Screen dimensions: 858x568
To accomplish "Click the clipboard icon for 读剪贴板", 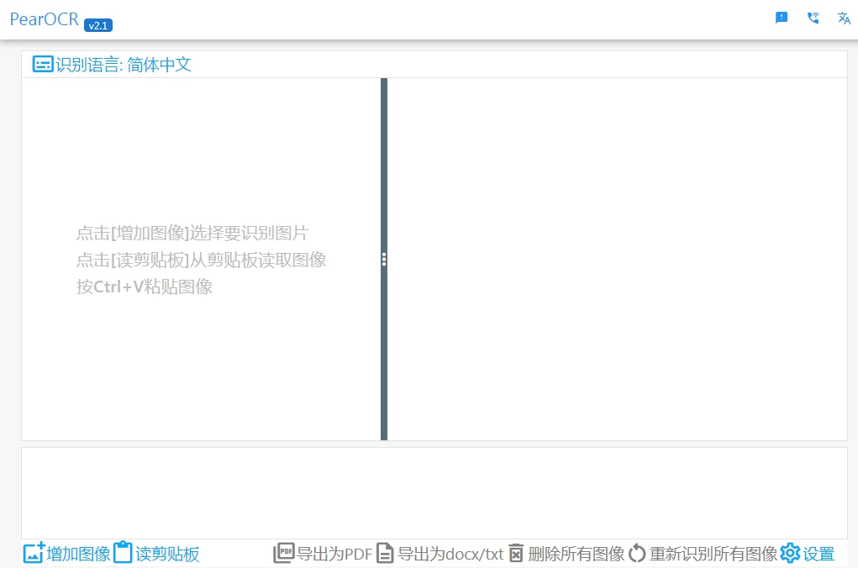I will (x=123, y=553).
